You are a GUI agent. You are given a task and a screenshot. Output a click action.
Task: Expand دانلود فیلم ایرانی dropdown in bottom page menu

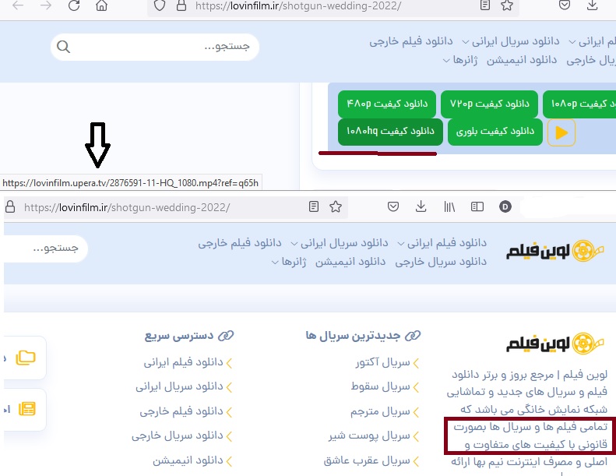pyautogui.click(x=442, y=243)
